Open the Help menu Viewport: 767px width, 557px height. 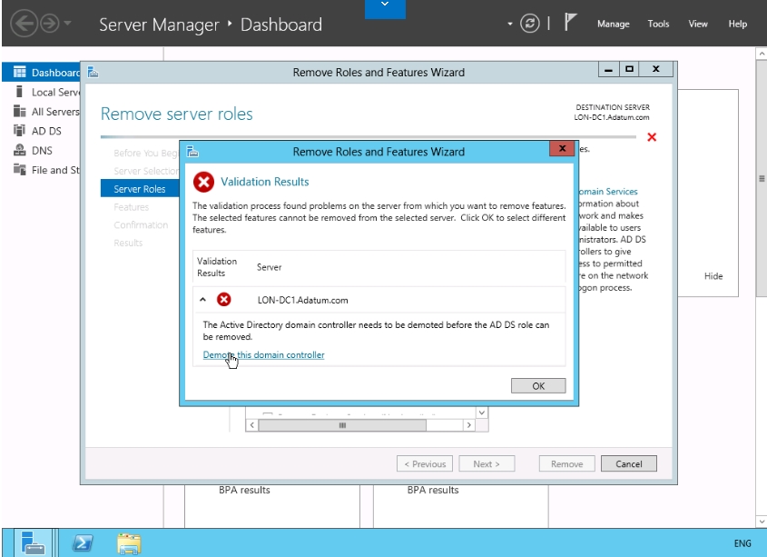click(x=737, y=24)
